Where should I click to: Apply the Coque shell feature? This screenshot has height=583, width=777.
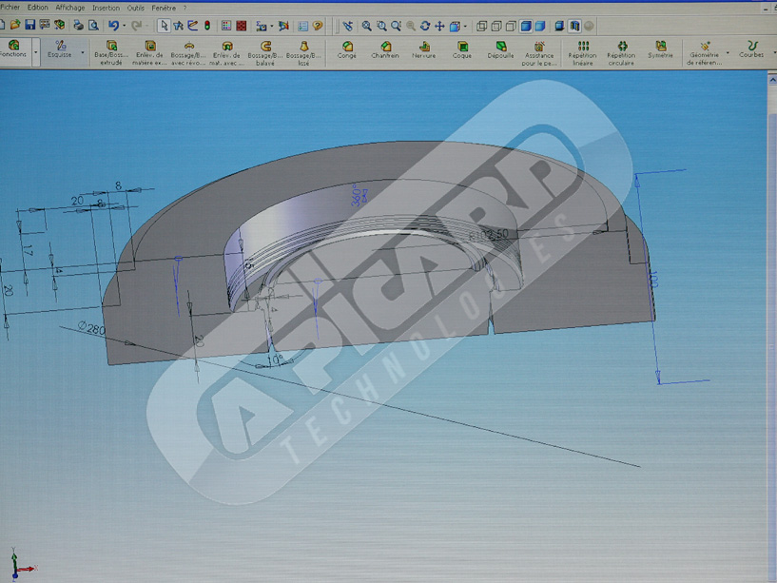tap(462, 50)
